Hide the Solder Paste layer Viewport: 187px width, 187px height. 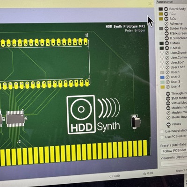pyautogui.click(x=166, y=29)
